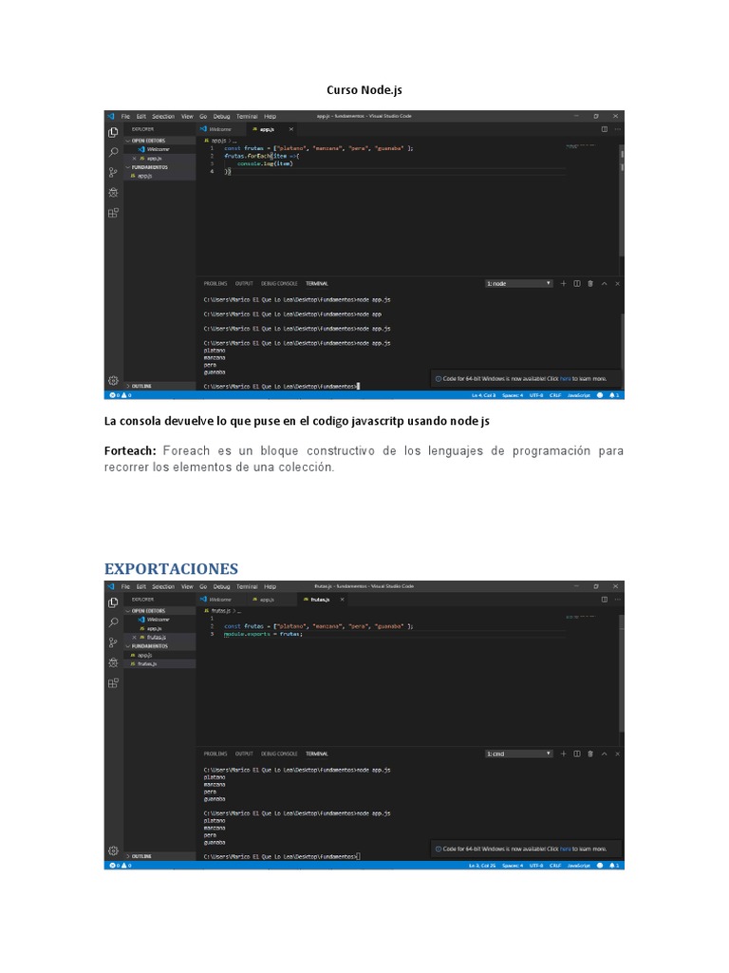
Task: Open Debug bug icon in frutas.js window
Action: [114, 662]
